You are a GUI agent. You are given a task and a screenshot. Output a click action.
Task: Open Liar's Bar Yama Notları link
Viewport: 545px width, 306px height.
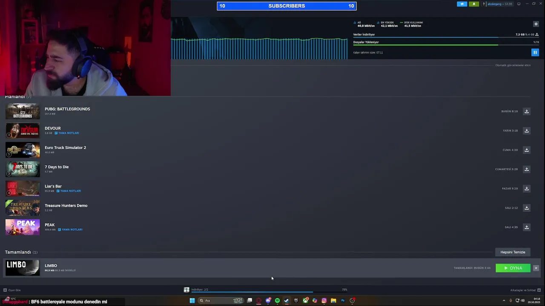[69, 191]
